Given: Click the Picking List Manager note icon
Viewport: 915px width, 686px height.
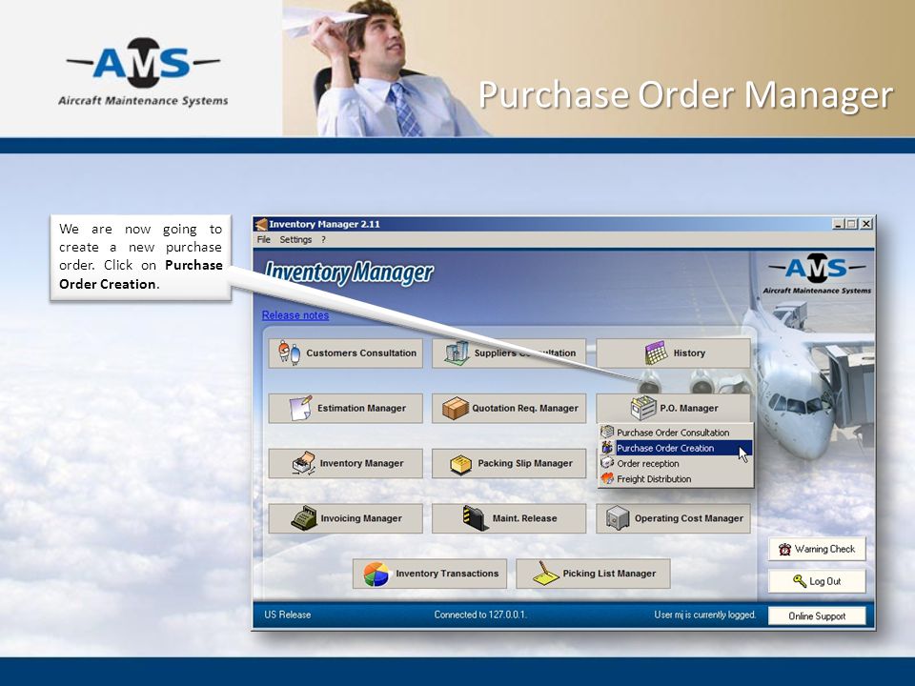Looking at the screenshot, I should click(x=545, y=574).
